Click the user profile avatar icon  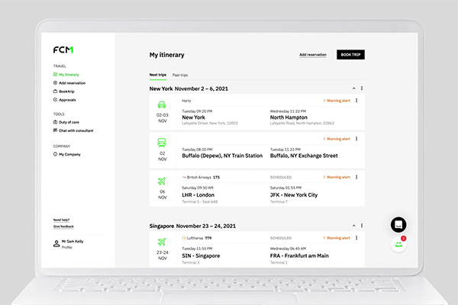pos(56,244)
